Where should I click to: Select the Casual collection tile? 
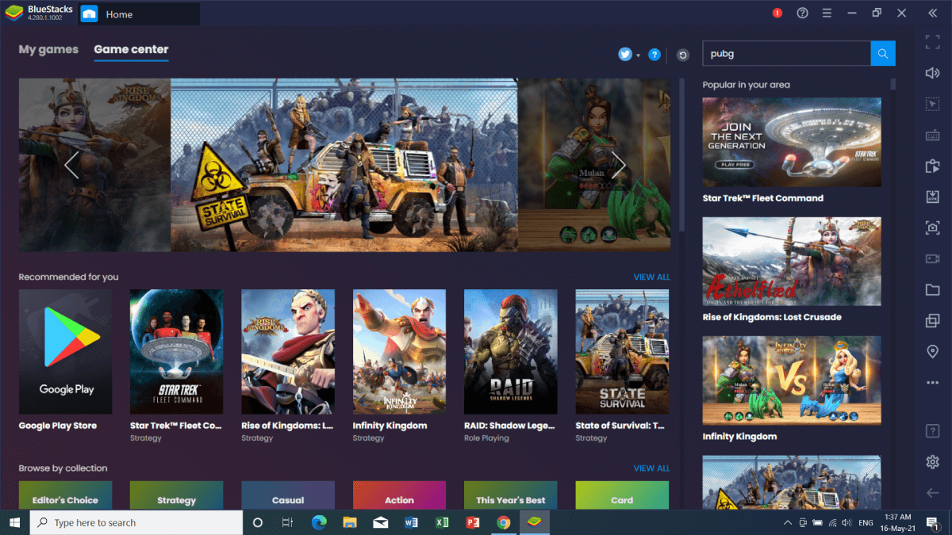click(x=288, y=495)
